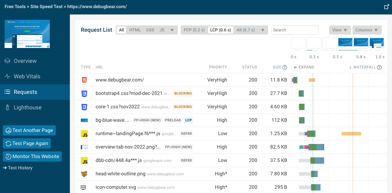Click the CSS icon for bootstrap4.css row
This screenshot has width=392, height=193.
(84, 94)
